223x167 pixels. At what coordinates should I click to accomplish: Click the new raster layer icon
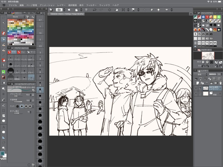click(198, 83)
